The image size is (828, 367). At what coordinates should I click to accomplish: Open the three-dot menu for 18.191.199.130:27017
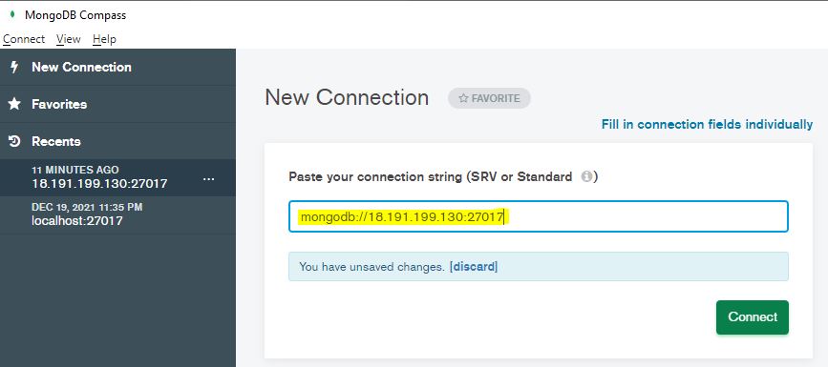coord(209,179)
